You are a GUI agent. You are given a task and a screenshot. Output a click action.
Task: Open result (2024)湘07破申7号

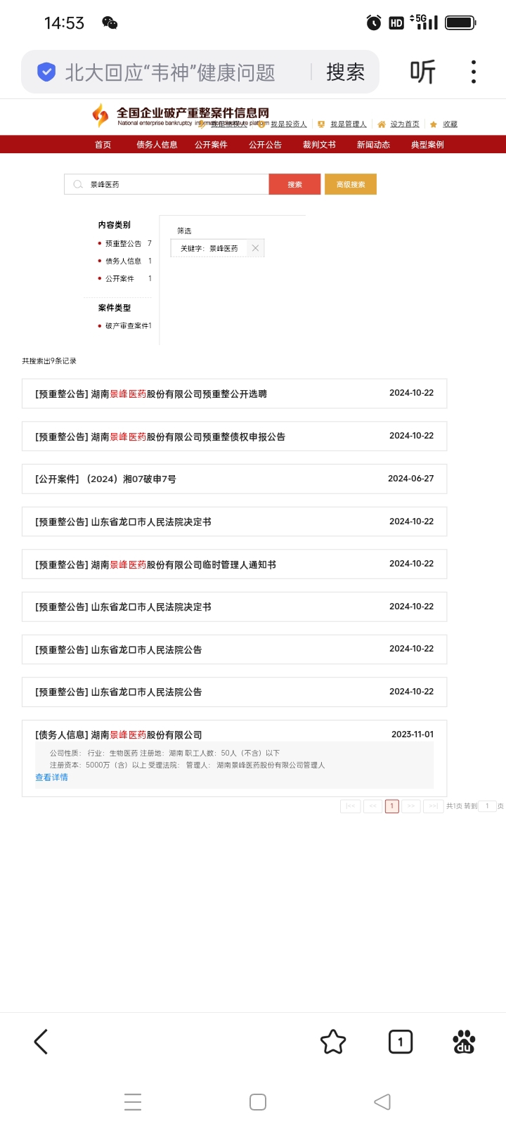[234, 479]
